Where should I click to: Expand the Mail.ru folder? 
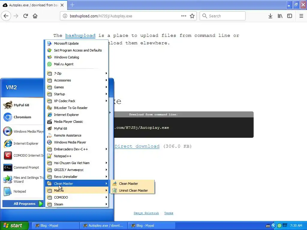coord(77,190)
